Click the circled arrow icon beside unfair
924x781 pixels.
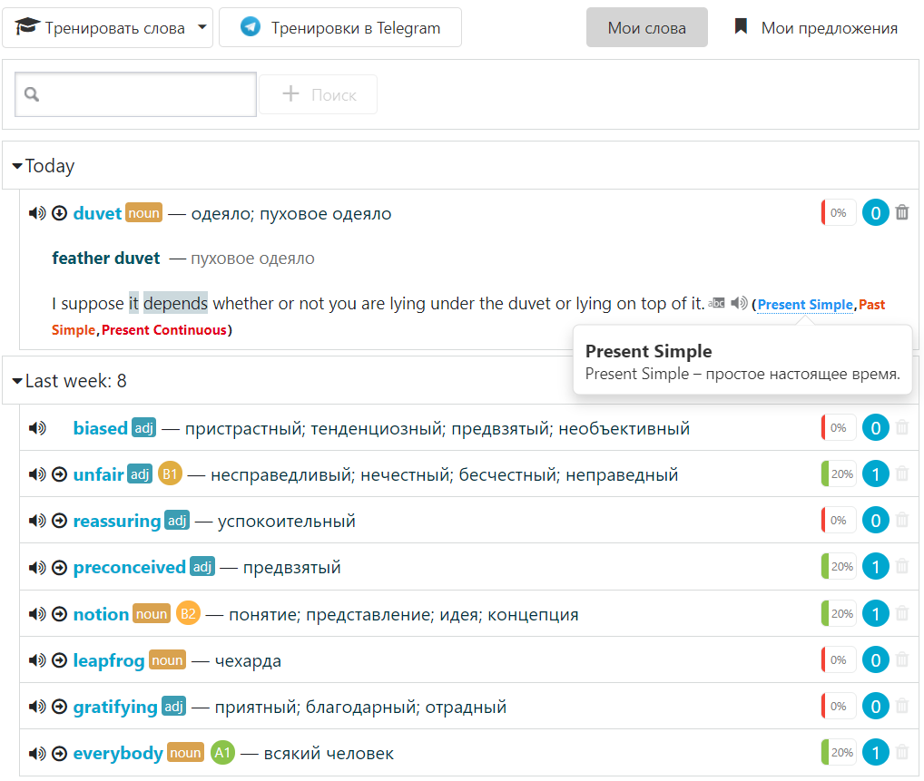pyautogui.click(x=60, y=473)
